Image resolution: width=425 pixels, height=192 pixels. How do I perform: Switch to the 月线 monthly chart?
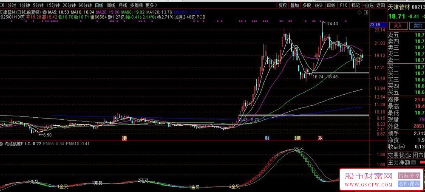(x=122, y=5)
